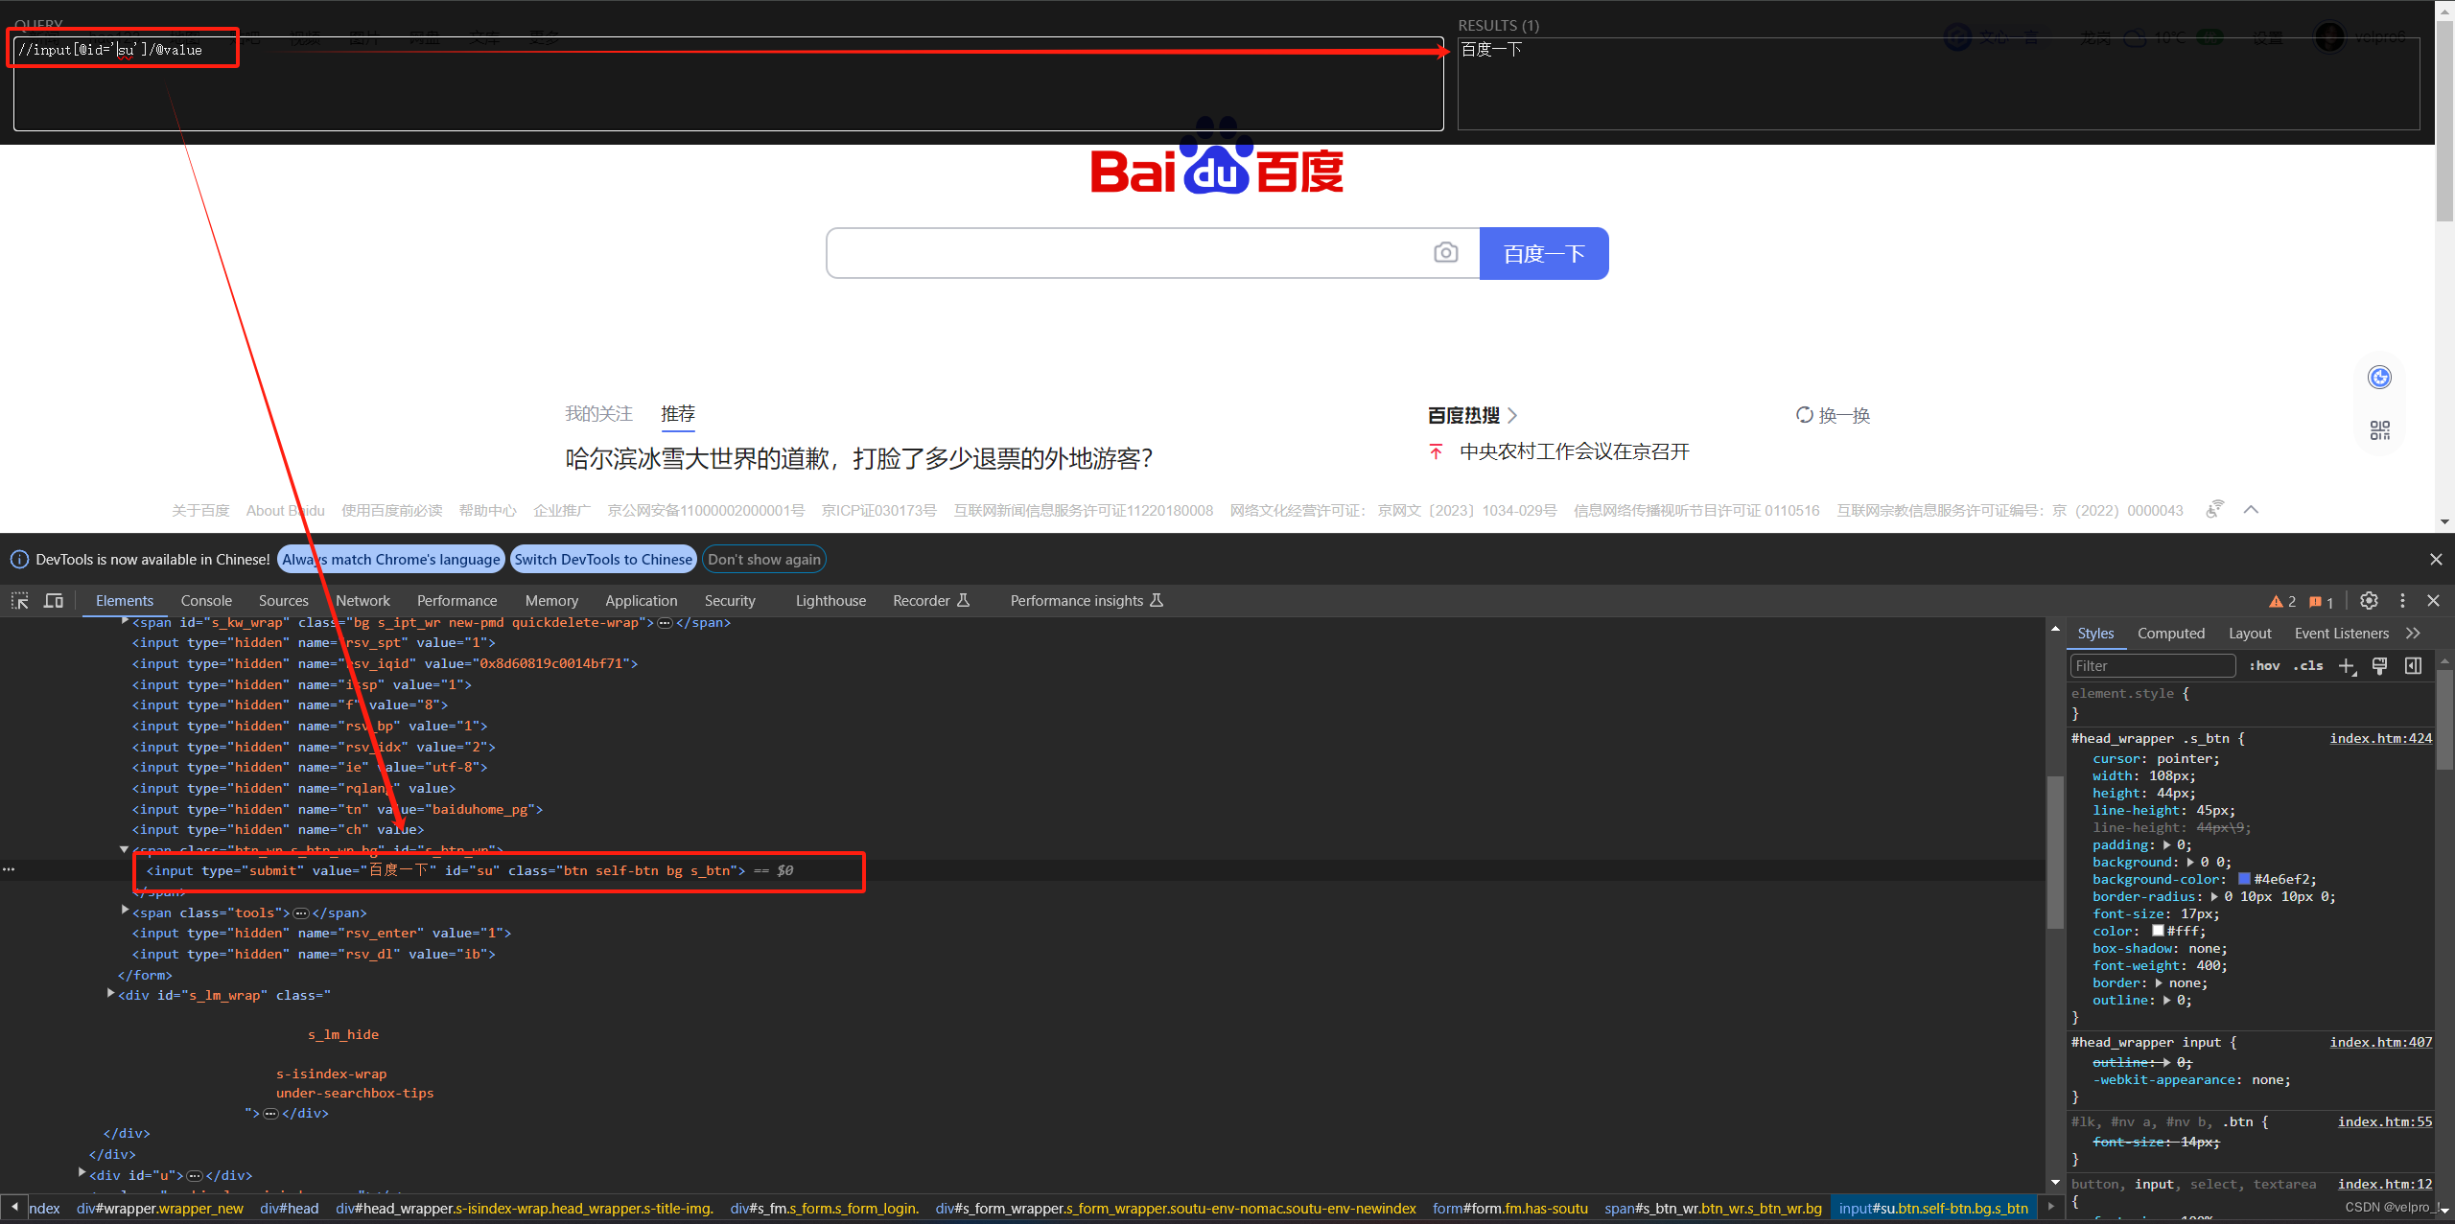The image size is (2455, 1224).
Task: Click the inspect element picker icon
Action: click(x=19, y=601)
